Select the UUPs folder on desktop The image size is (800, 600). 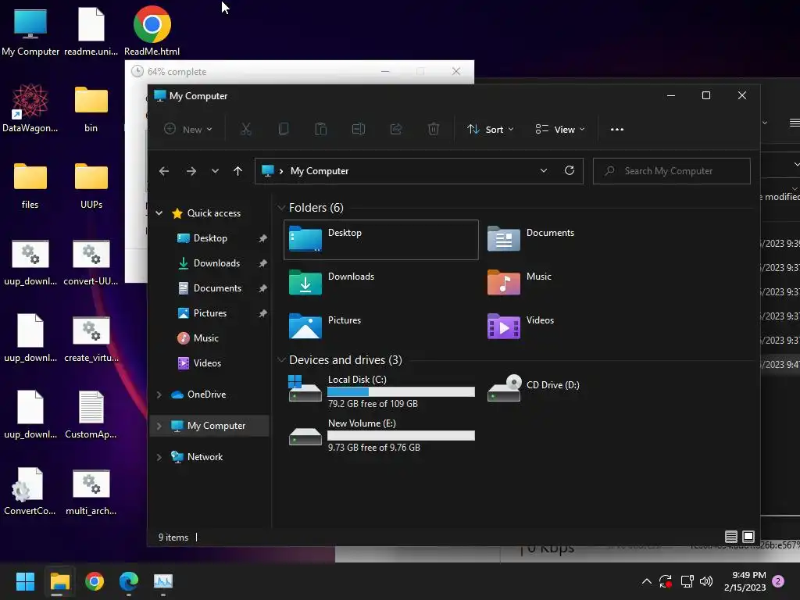pos(91,186)
